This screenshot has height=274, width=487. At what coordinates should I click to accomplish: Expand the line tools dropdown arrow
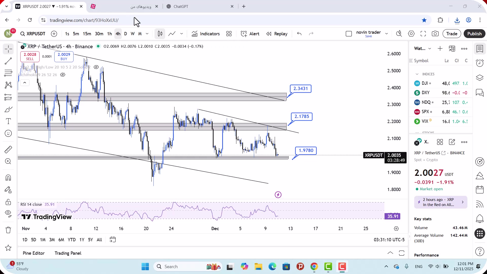182,34
